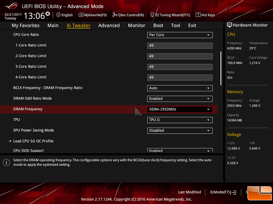Open MyFavorite(F3) list icon
The width and height of the screenshot is (273, 204).
point(81,15)
